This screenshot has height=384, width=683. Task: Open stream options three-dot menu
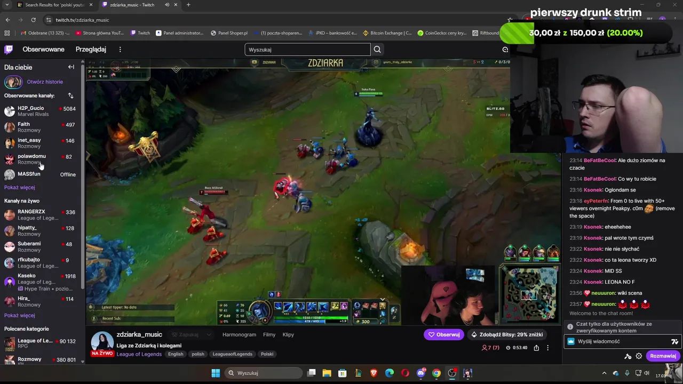point(547,348)
